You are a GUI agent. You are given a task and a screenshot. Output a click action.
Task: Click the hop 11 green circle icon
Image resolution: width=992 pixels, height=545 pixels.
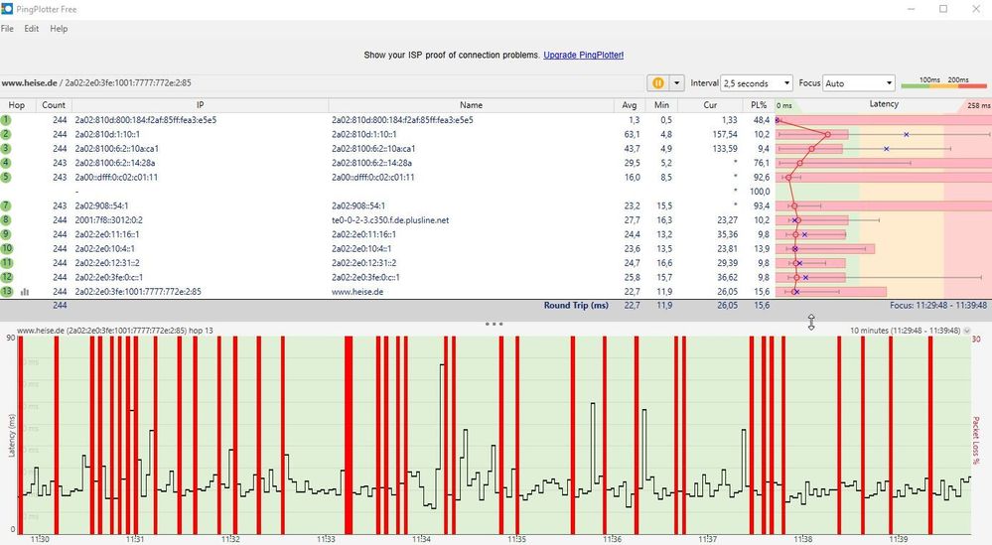tap(6, 263)
